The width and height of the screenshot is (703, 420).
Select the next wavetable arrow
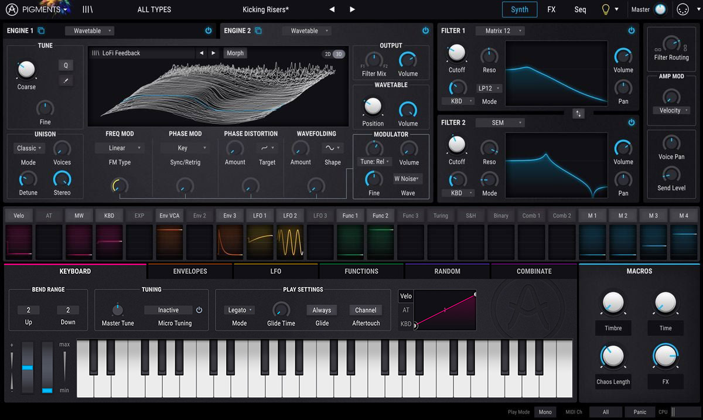[x=213, y=53]
